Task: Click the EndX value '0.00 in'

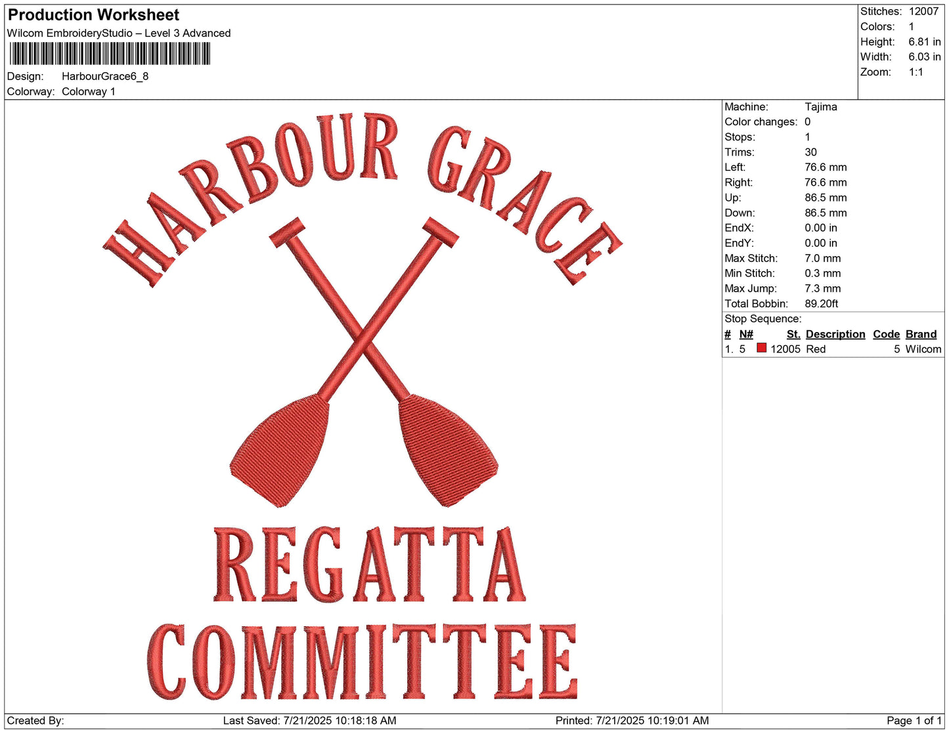Action: (821, 227)
